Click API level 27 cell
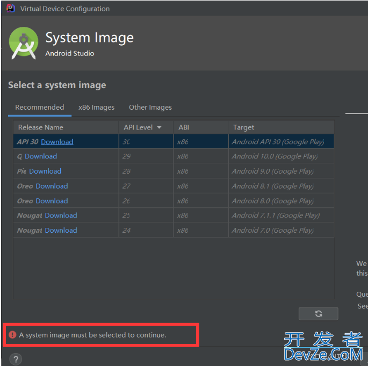 [x=146, y=186]
